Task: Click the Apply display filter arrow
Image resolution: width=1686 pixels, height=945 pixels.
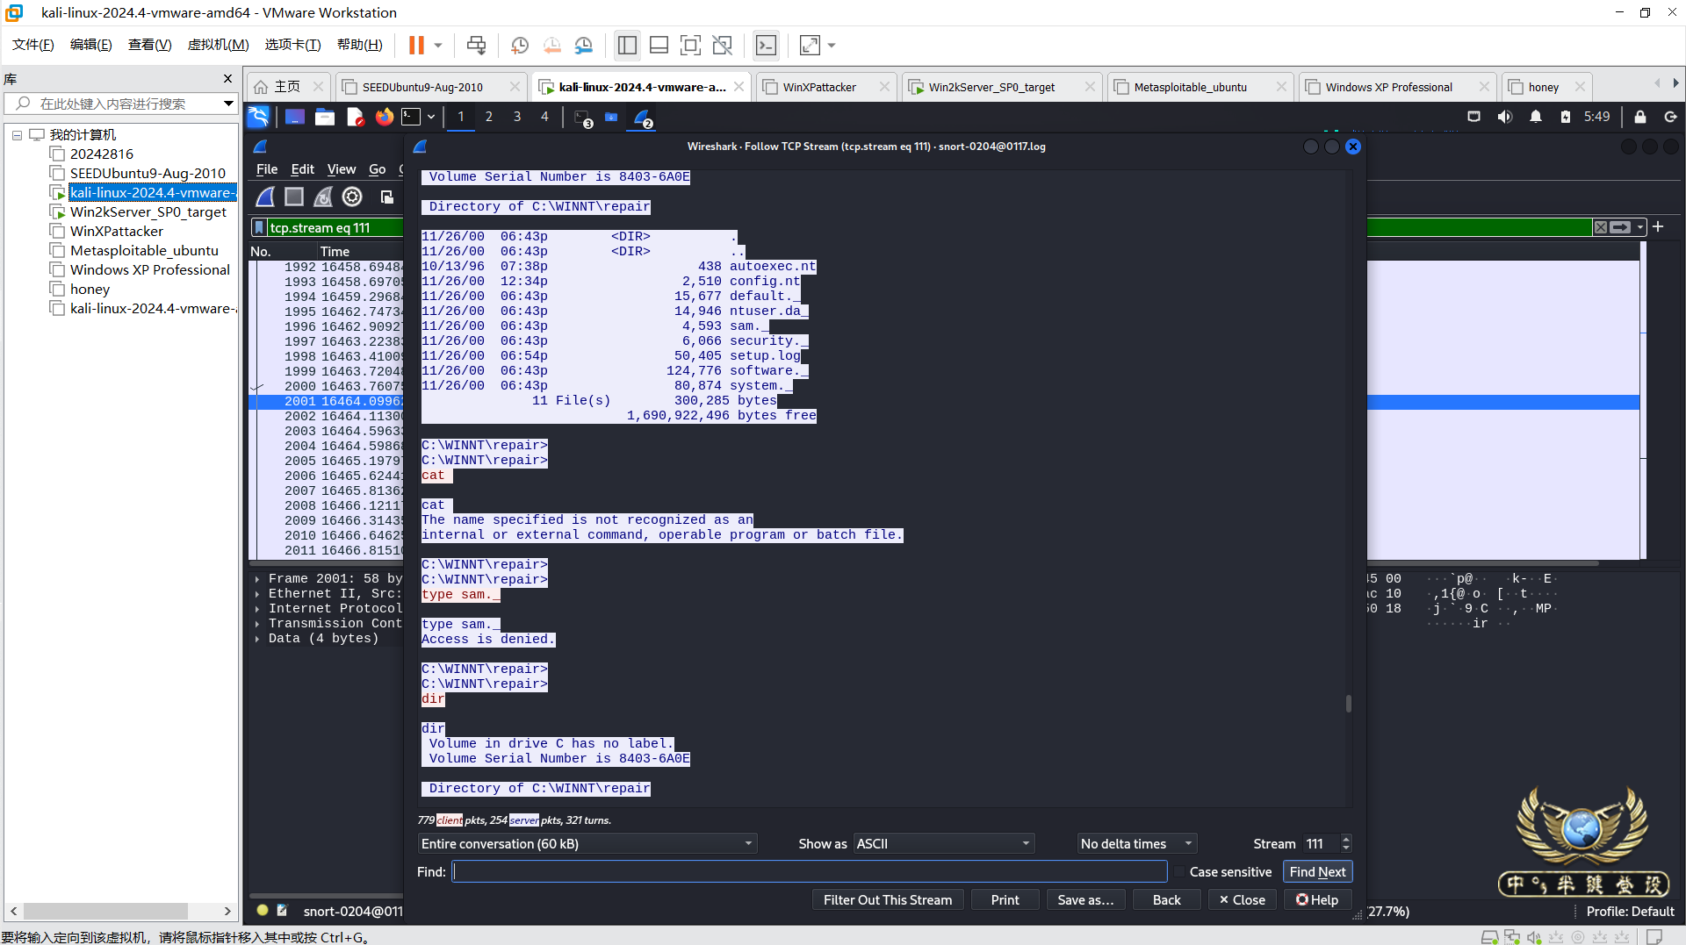Action: point(1620,227)
